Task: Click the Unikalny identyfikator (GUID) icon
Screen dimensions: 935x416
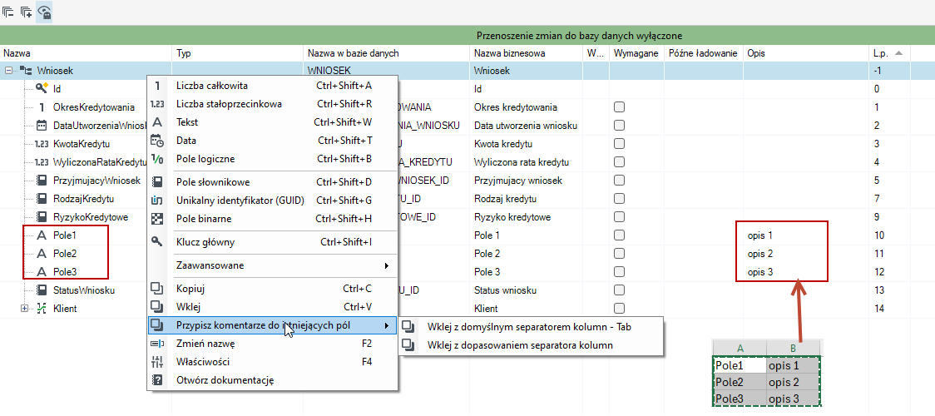Action: (x=157, y=201)
